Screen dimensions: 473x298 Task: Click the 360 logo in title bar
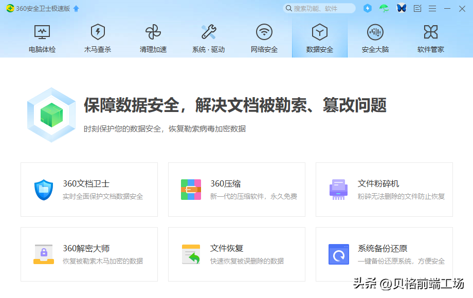[x=10, y=8]
